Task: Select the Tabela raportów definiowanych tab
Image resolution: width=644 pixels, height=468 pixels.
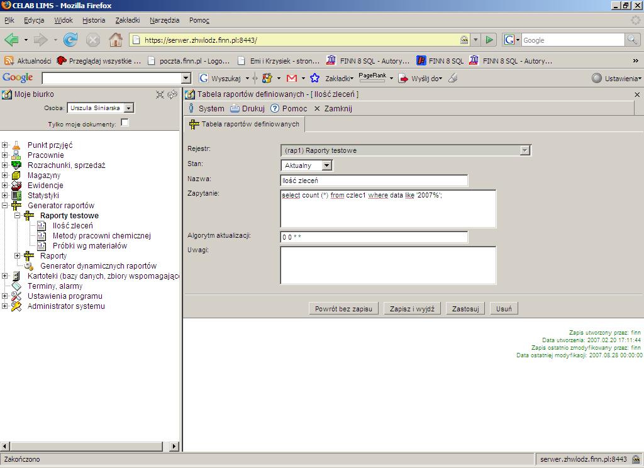Action: click(245, 124)
